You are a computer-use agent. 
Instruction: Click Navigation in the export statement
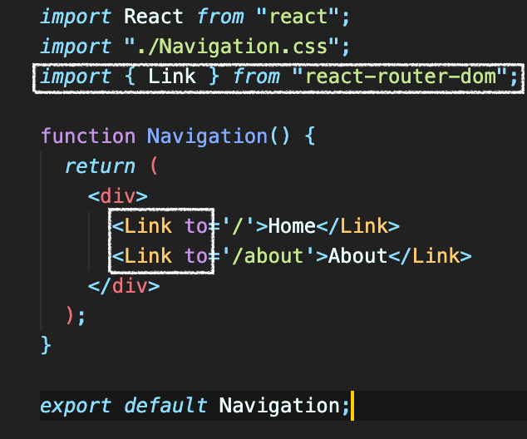click(279, 406)
